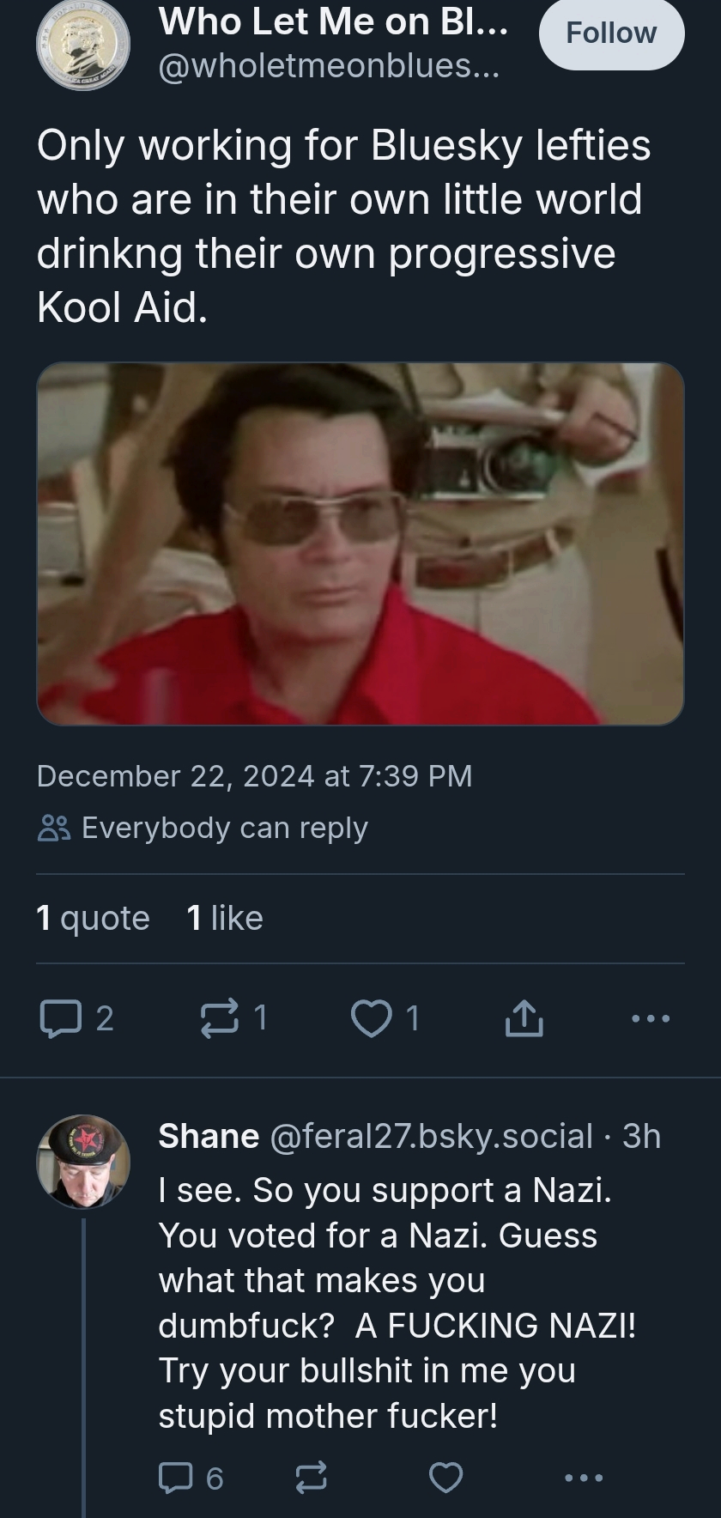
Task: Click the Who Let Me on Bl... display name
Action: (333, 21)
